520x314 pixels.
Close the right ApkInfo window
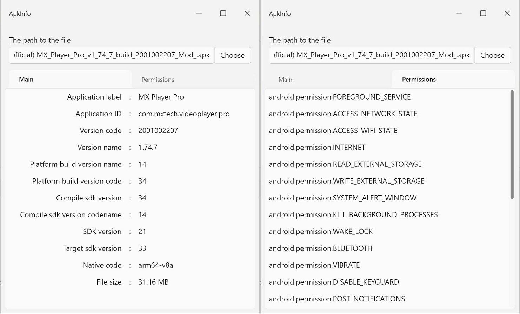[507, 13]
